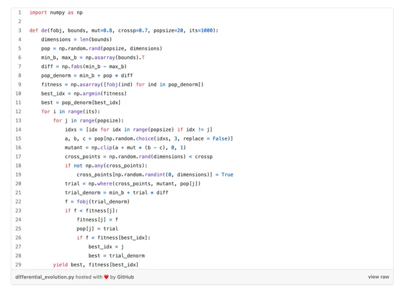416x292 pixels.
Task: Click 'pop_denorm = min_b + pop * diff'
Action: (x=87, y=76)
